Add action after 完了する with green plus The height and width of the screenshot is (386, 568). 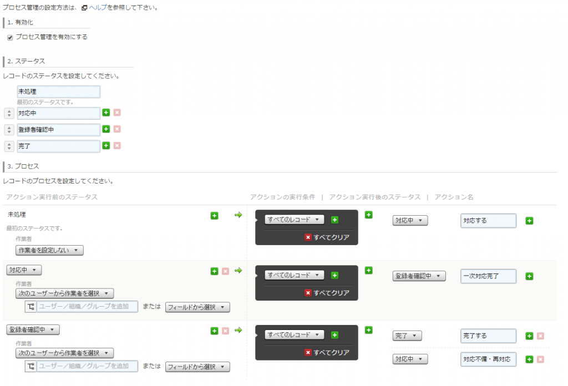pyautogui.click(x=529, y=336)
